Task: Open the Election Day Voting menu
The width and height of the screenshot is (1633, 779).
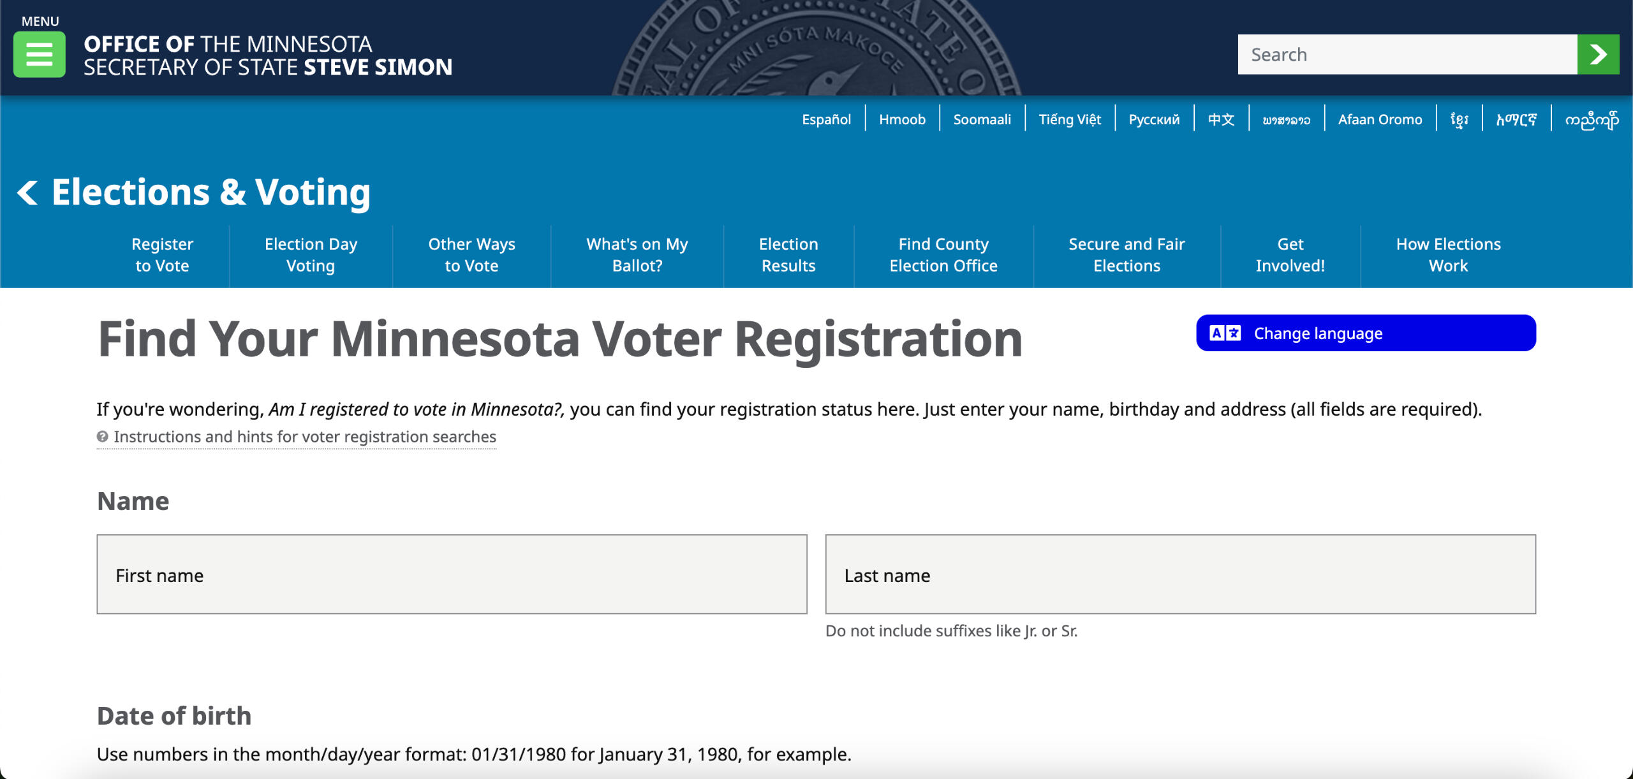Action: click(311, 255)
